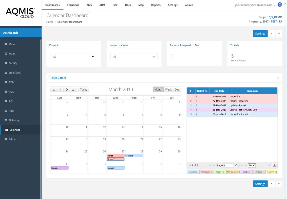
Task: Open ticket ID 5 link in table
Action: tap(196, 105)
